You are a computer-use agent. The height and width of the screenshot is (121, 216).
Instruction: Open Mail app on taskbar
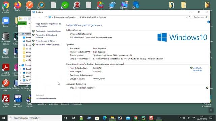click(128, 118)
